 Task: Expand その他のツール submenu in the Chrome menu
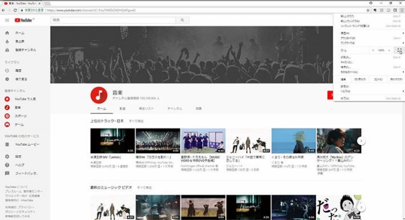click(369, 72)
